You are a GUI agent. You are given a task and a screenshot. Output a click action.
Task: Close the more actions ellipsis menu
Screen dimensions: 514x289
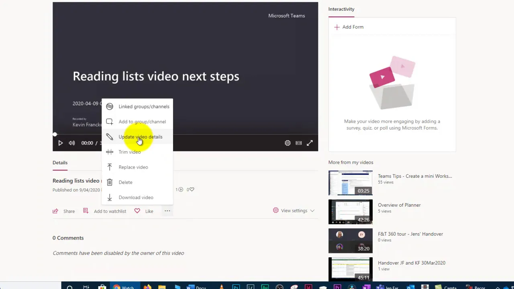[x=167, y=211]
